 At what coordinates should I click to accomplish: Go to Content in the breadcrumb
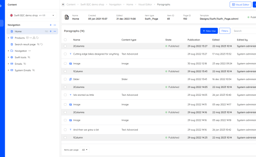click(71, 5)
